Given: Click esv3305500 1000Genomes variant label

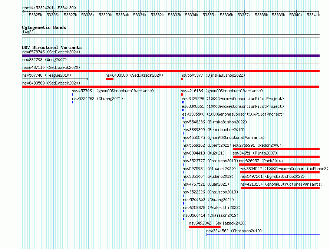Looking at the screenshot, I should [x=233, y=114].
